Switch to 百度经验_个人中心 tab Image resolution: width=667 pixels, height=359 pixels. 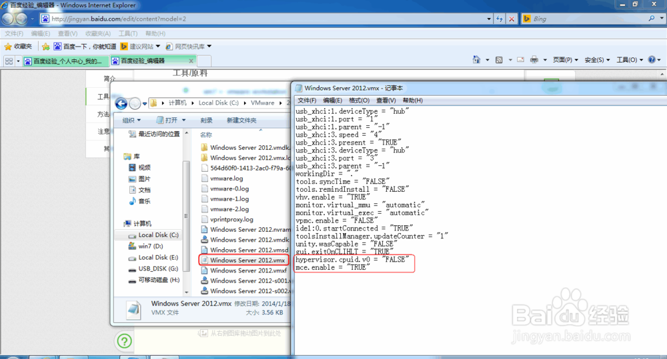tap(66, 61)
